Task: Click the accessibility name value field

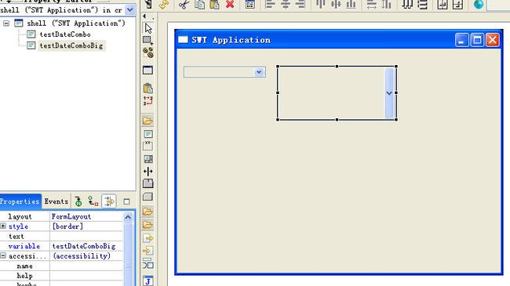Action: click(x=86, y=266)
